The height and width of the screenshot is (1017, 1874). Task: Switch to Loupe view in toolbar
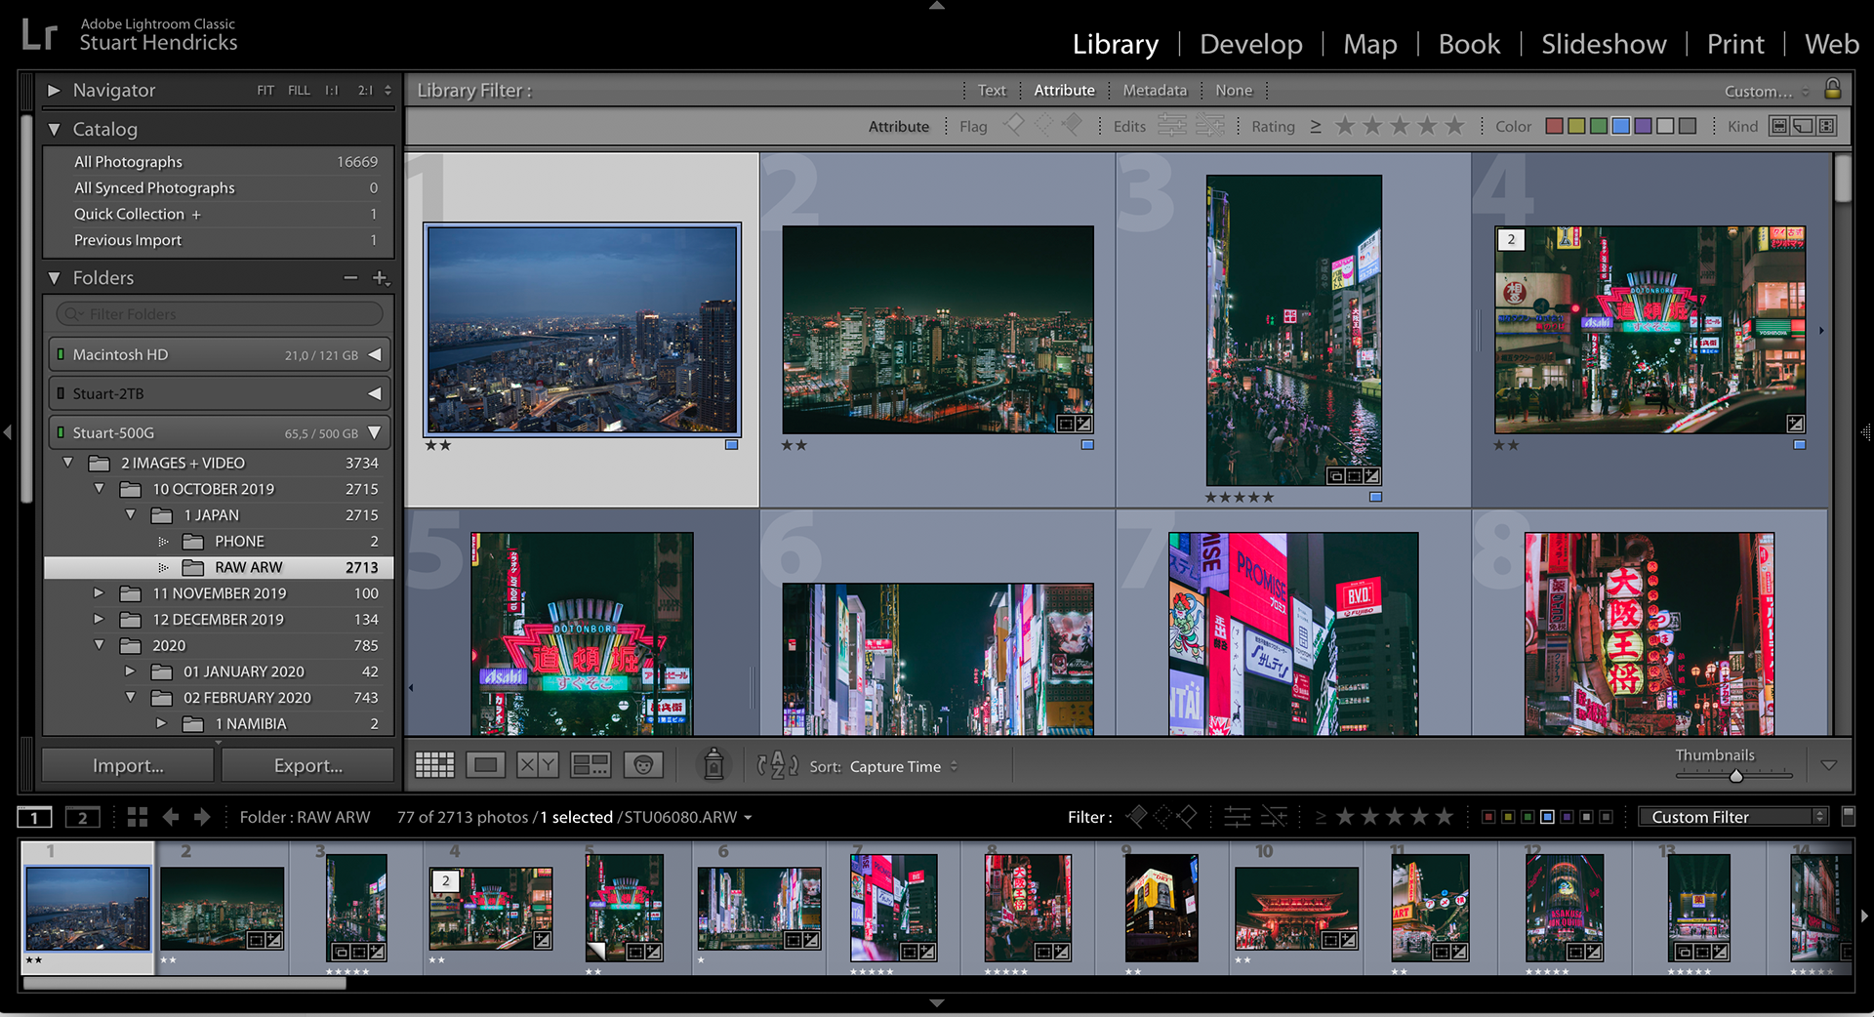point(485,765)
